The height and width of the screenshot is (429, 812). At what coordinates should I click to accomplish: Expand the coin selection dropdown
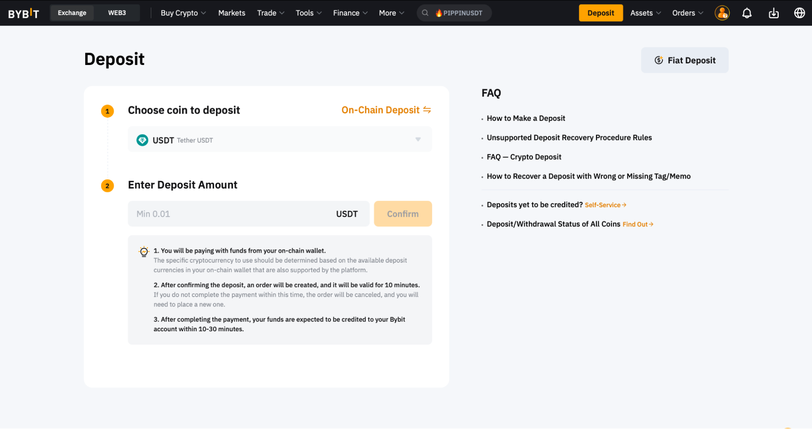coord(418,140)
